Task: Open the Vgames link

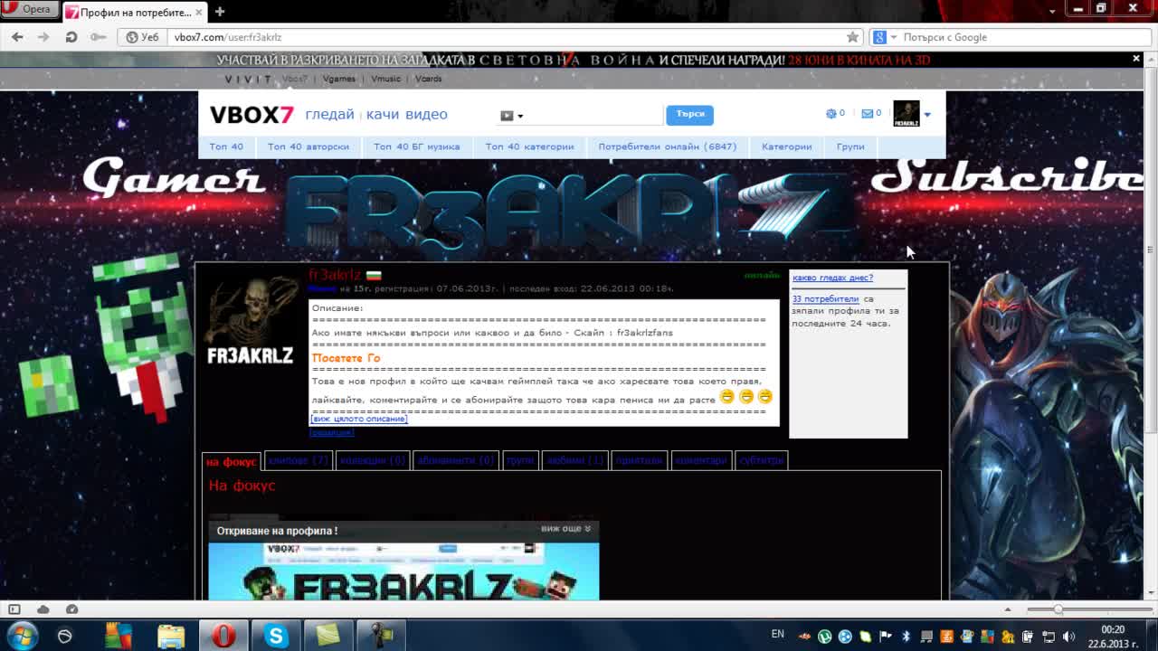Action: coord(339,79)
